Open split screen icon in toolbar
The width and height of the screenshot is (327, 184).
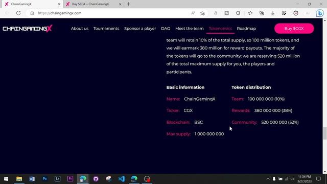227,13
